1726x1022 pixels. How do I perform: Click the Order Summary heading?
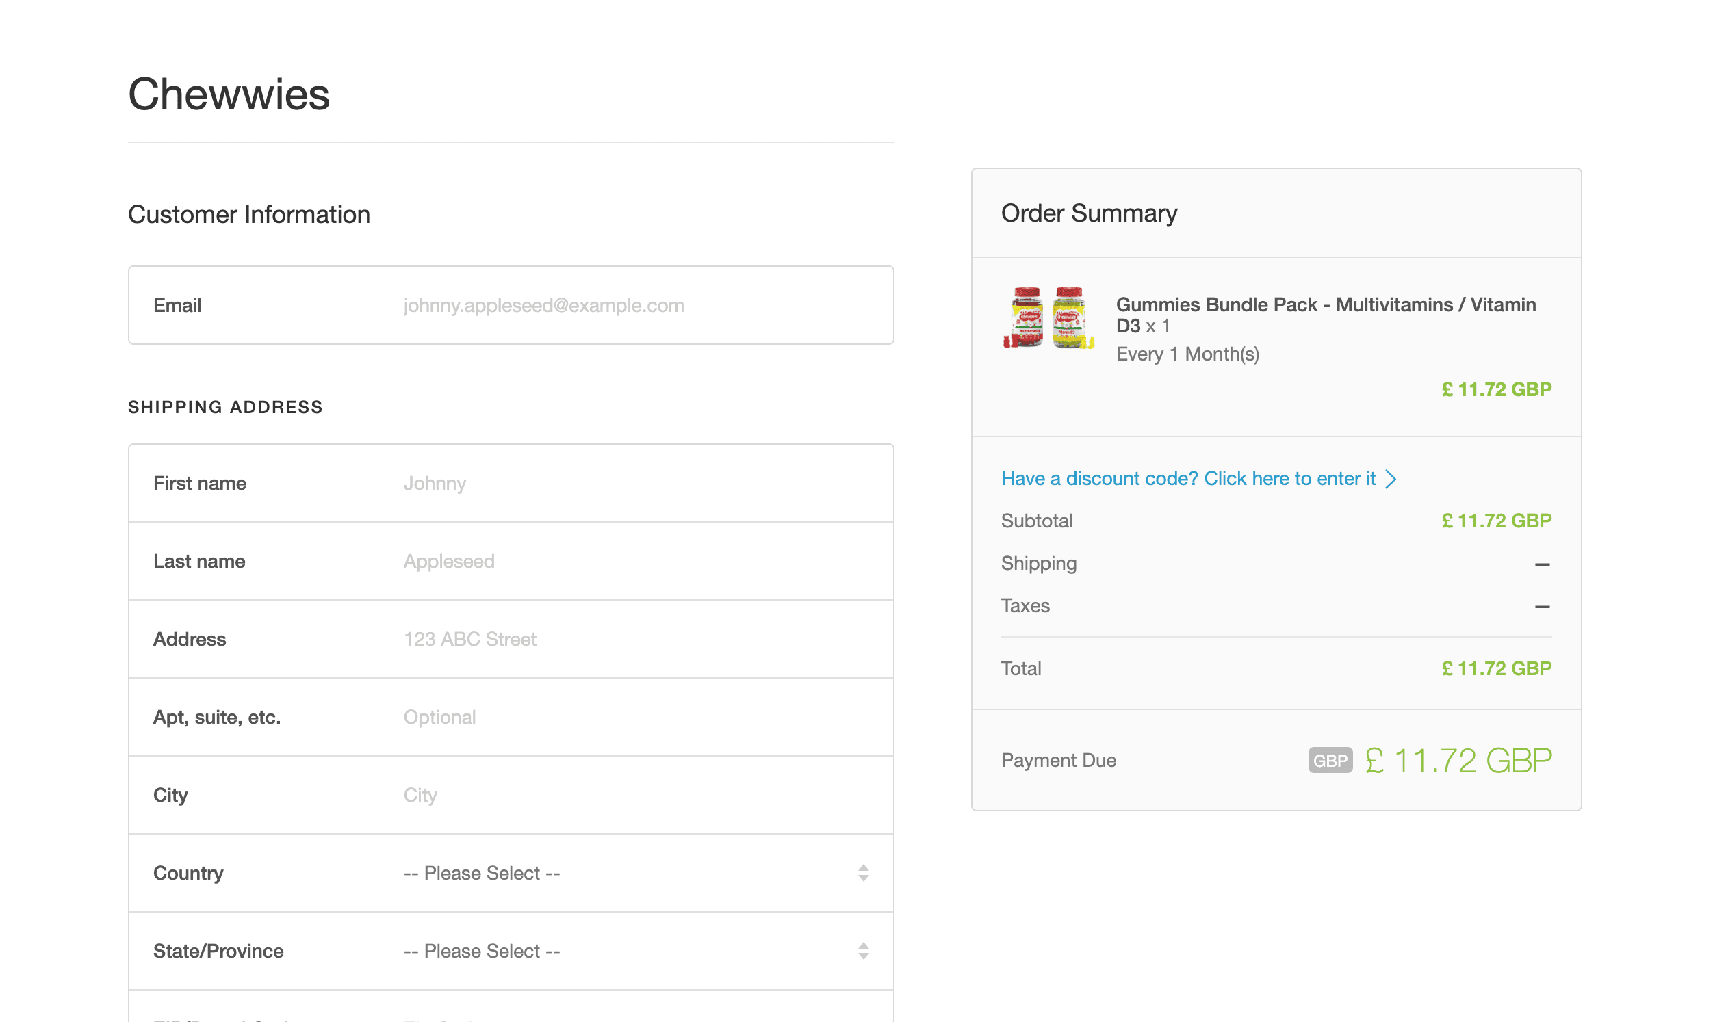[1089, 213]
